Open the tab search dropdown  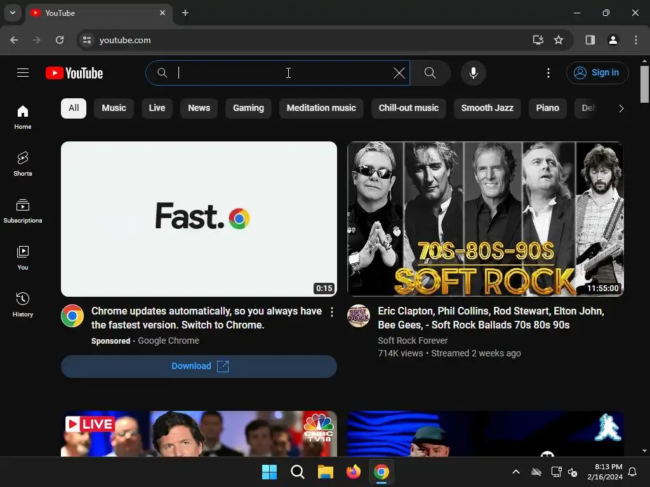[x=13, y=13]
